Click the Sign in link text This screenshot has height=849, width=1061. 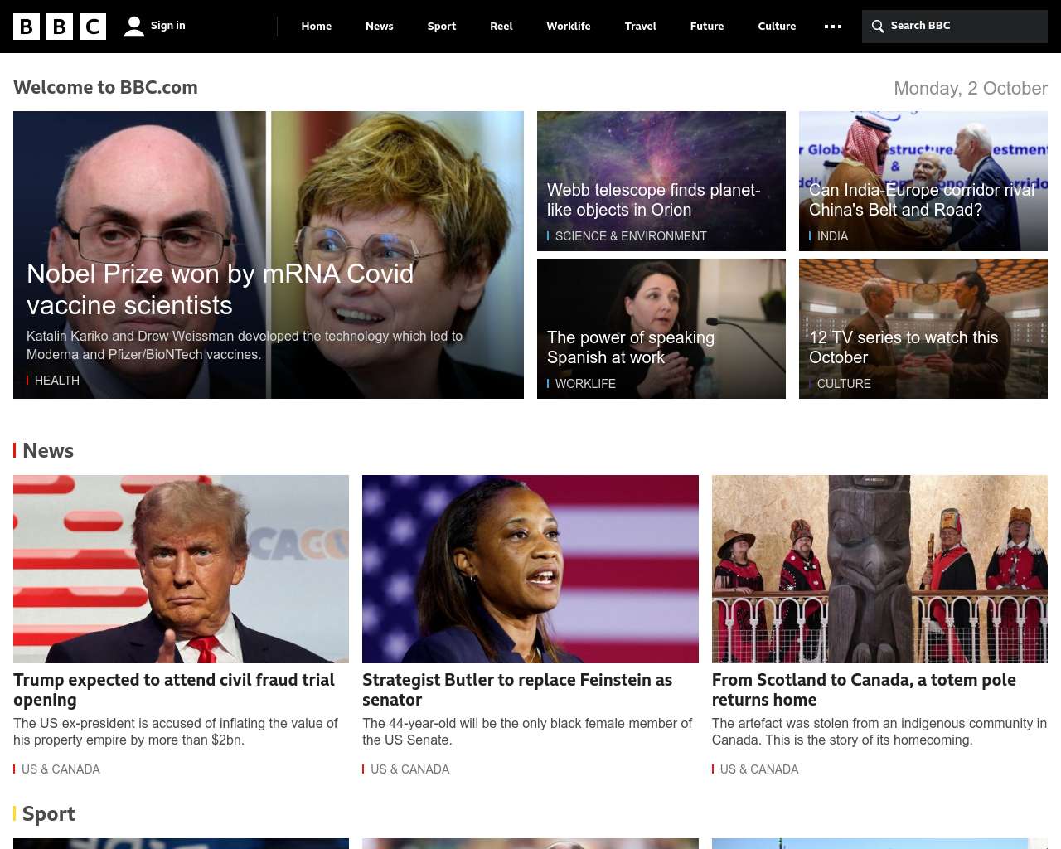click(x=168, y=26)
